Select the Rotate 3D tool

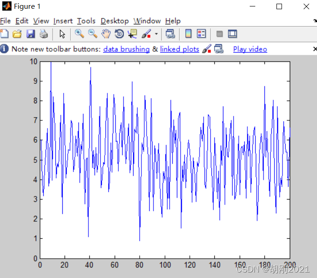tap(119, 34)
